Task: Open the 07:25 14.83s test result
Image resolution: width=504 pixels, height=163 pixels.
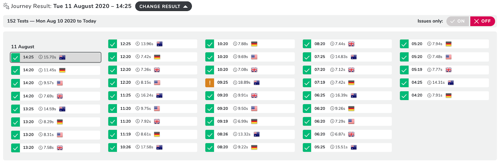Action: pos(347,57)
